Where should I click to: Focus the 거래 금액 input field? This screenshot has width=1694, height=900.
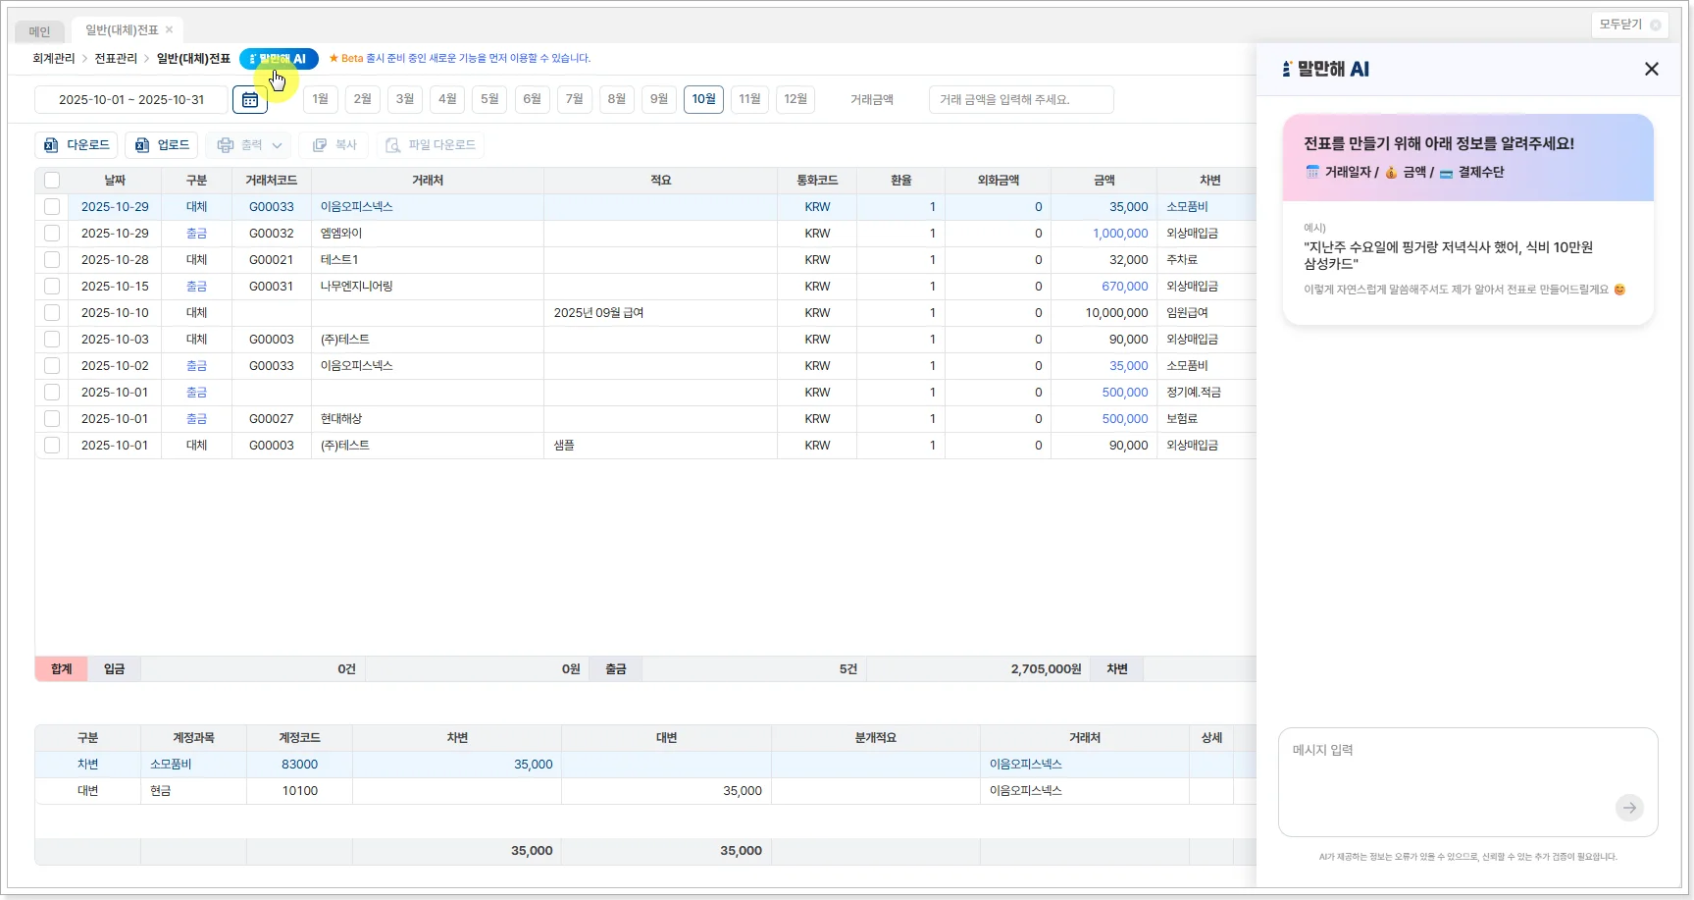click(x=1020, y=100)
